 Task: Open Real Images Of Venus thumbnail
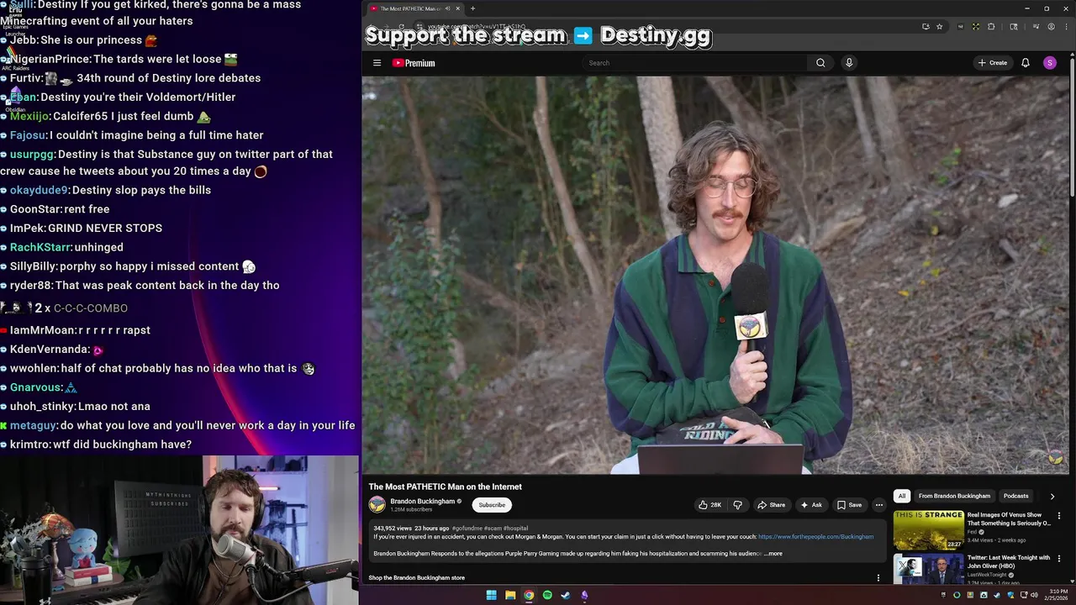coord(928,530)
